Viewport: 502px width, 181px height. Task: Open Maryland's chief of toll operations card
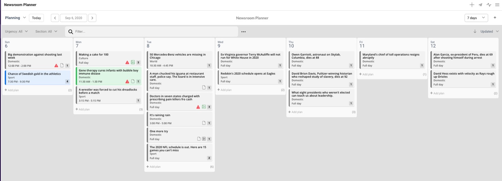pyautogui.click(x=392, y=60)
